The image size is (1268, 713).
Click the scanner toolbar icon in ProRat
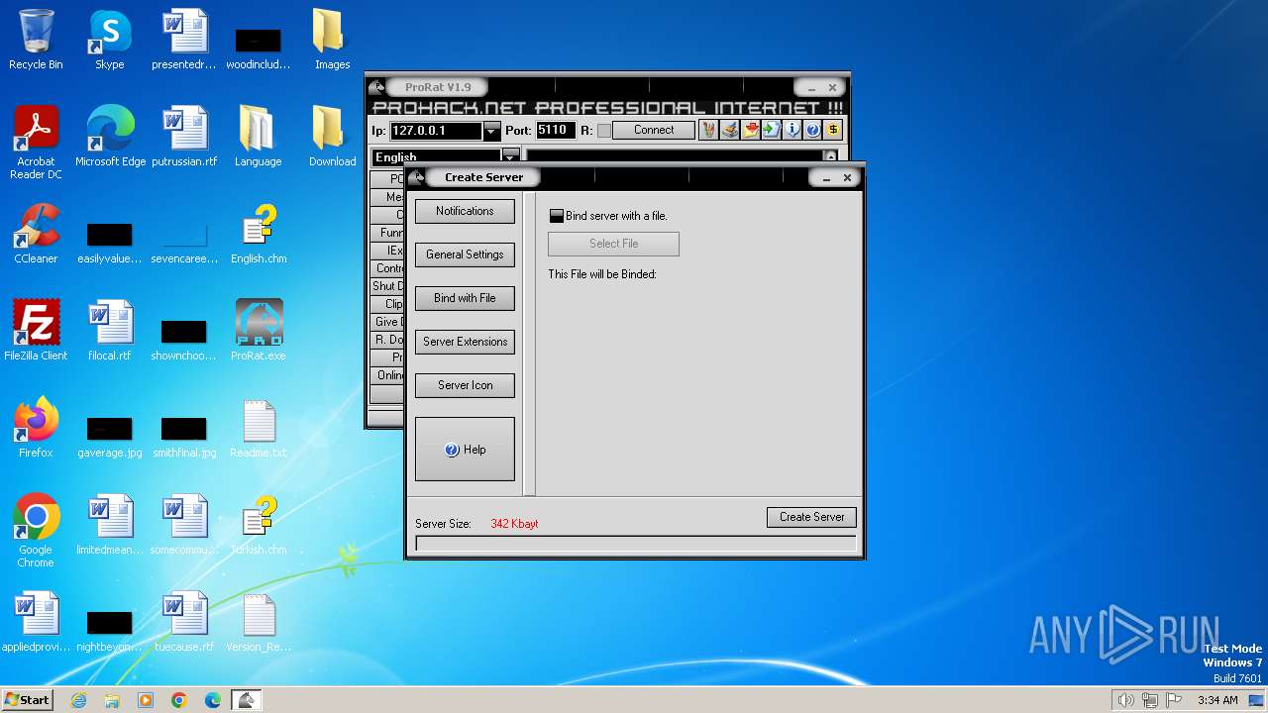(729, 130)
